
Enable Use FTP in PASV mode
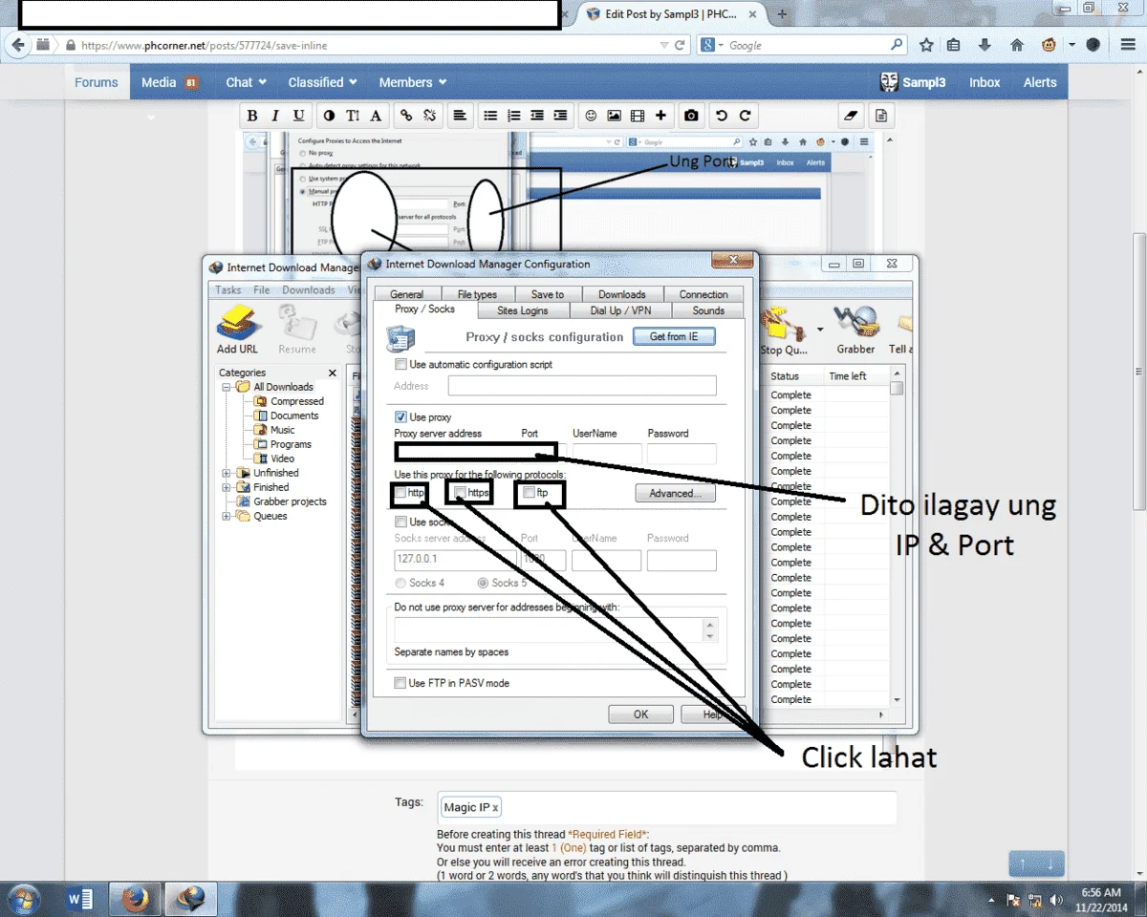pos(400,683)
